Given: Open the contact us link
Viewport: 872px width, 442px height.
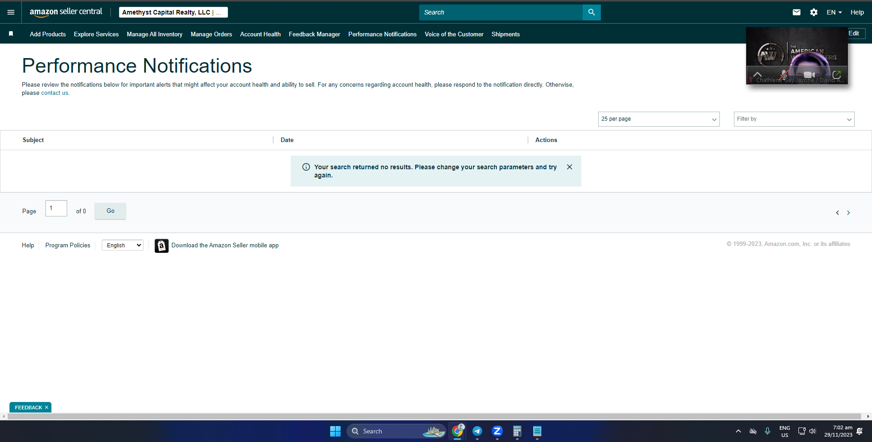Looking at the screenshot, I should coord(55,93).
